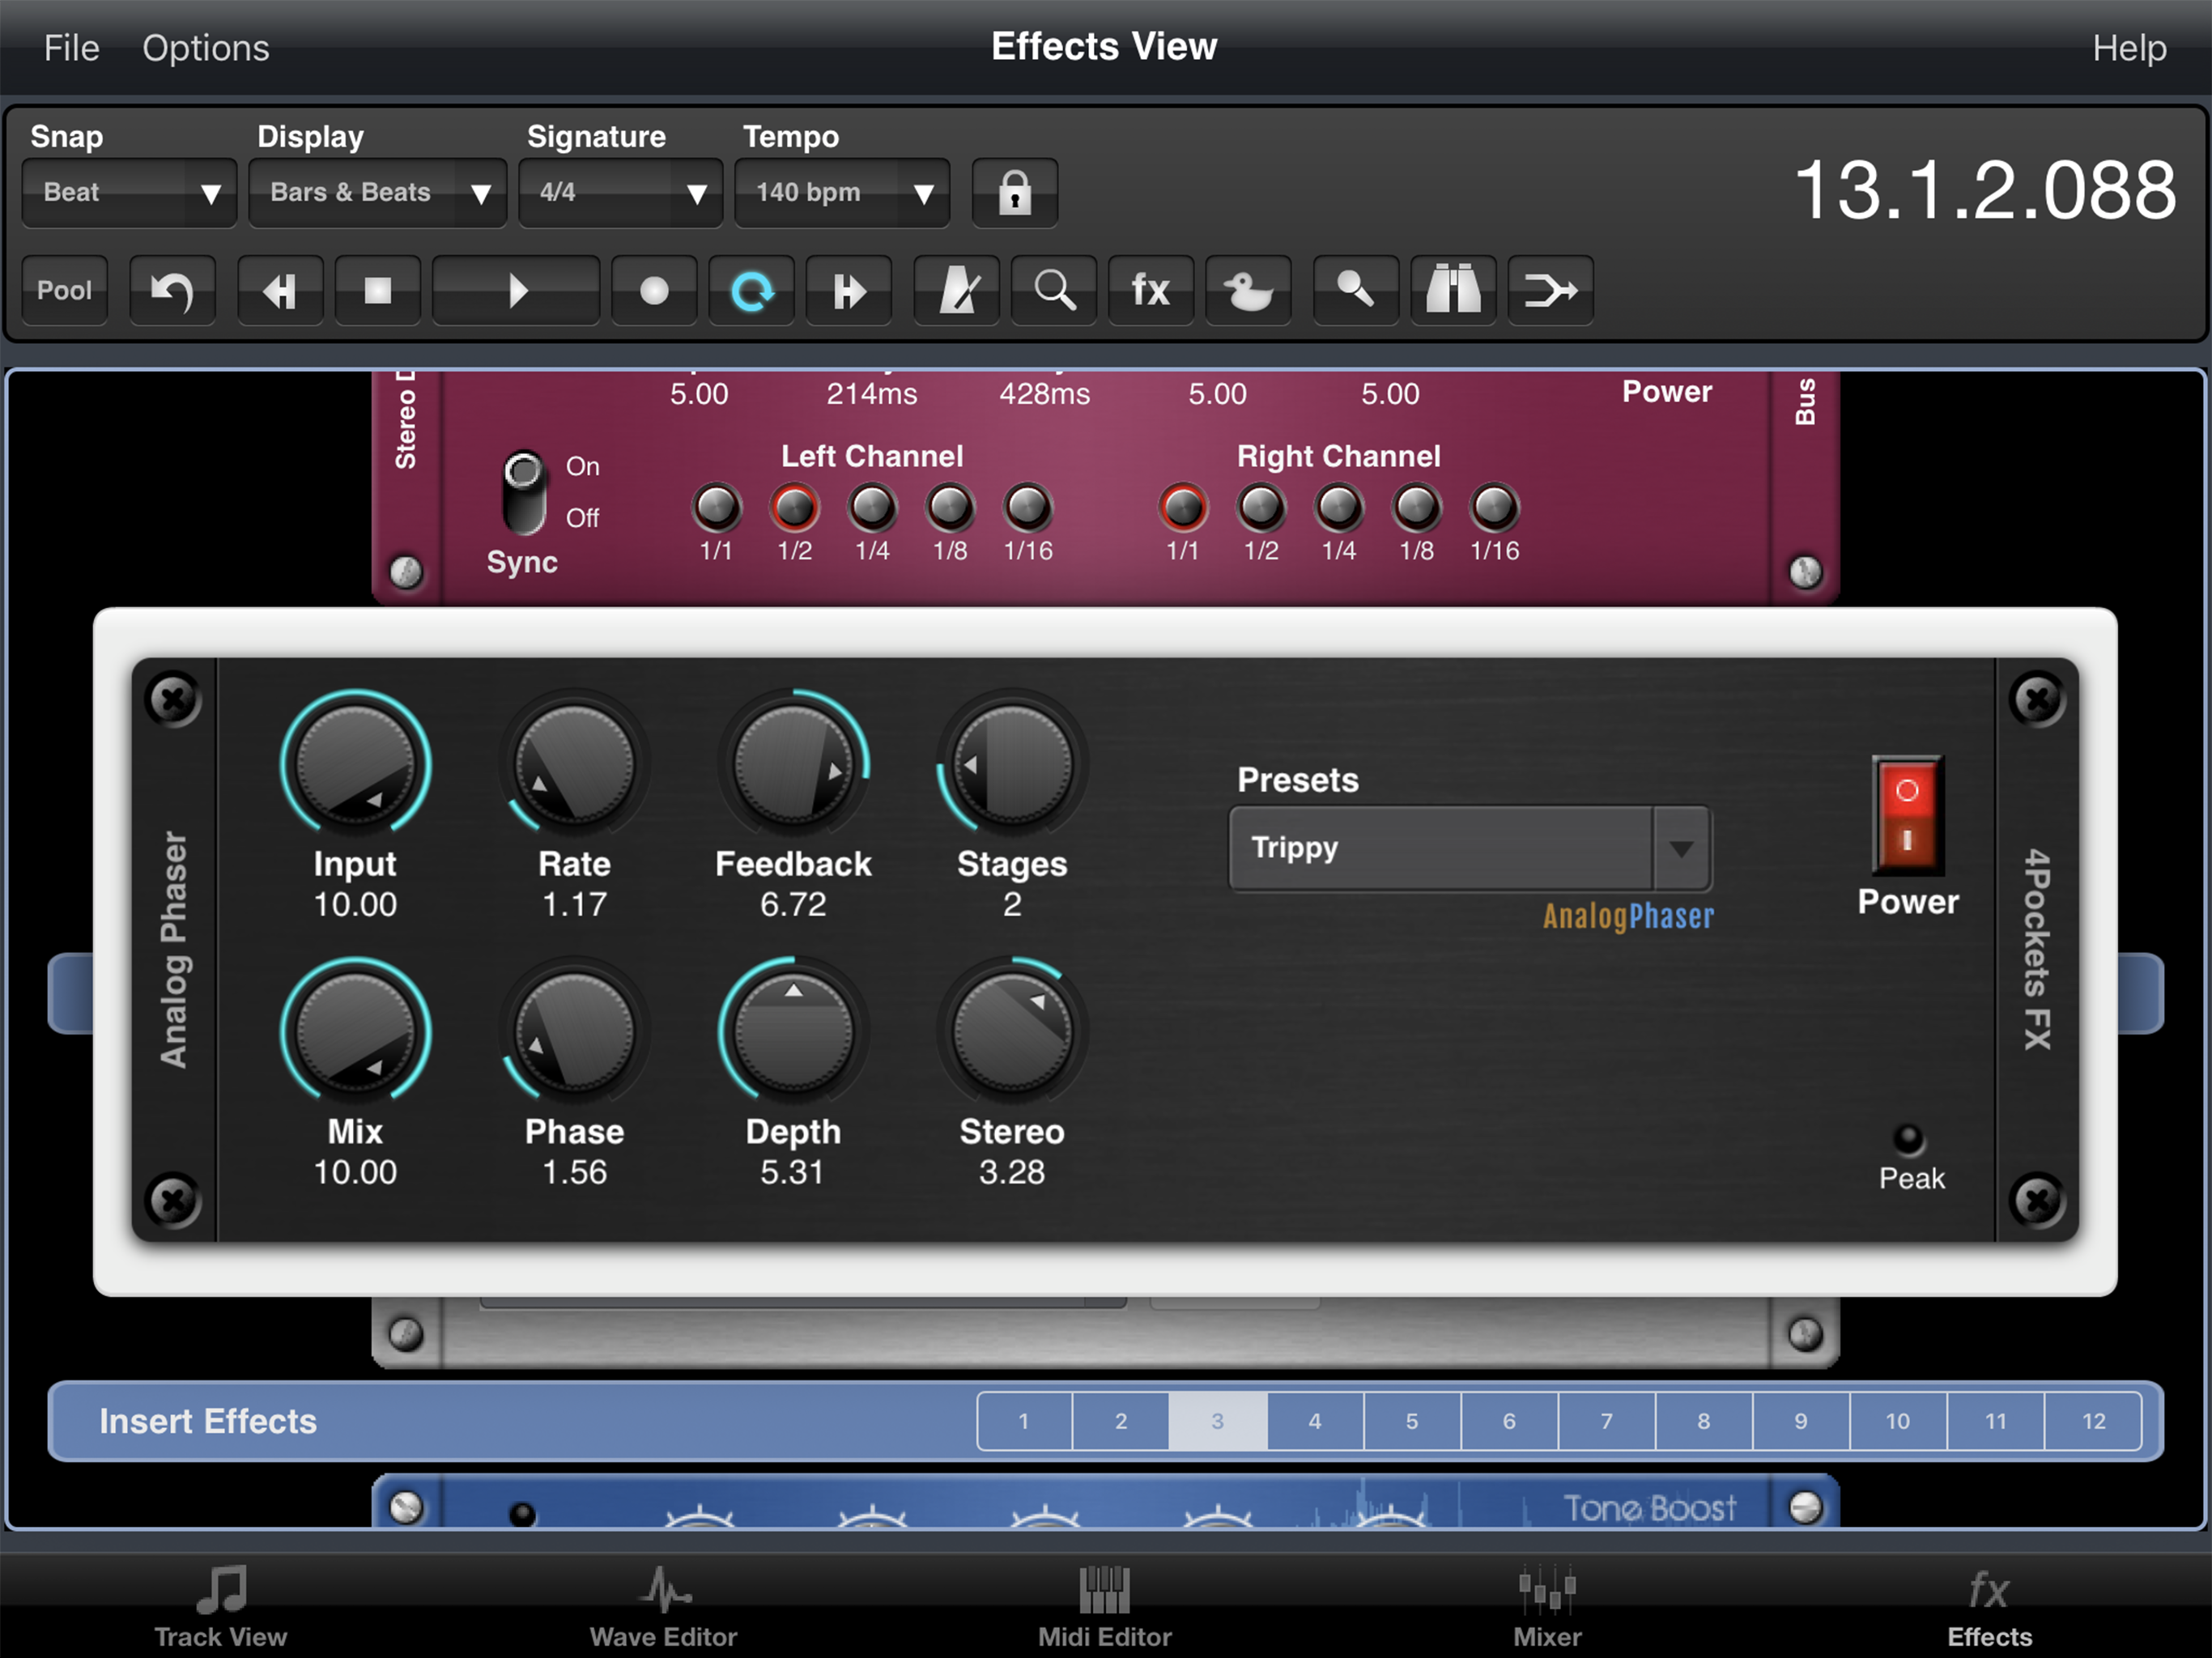Open the 140 bpm Tempo dropdown
This screenshot has height=1658, width=2212.
tap(841, 192)
